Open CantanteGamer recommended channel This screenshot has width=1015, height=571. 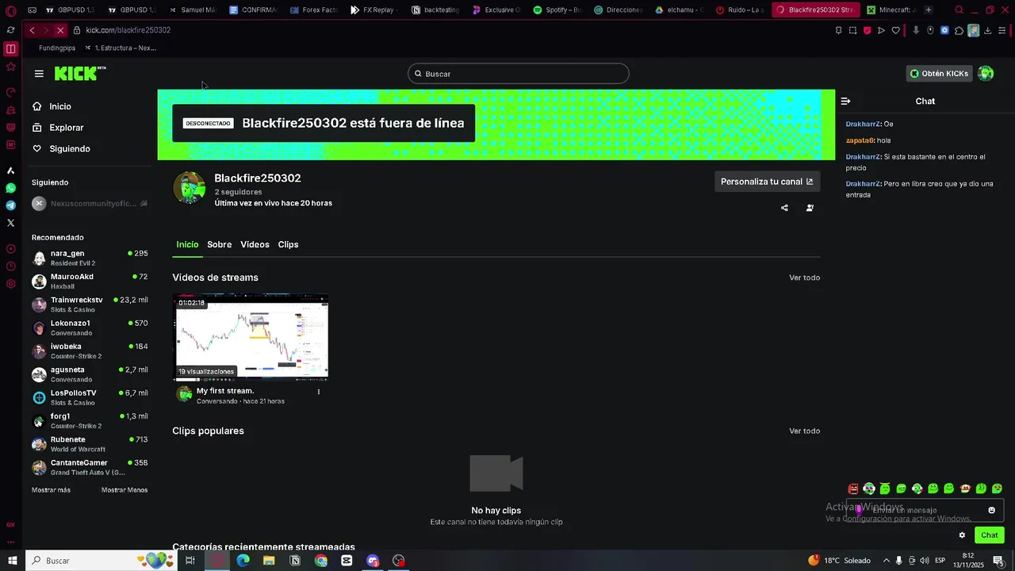coord(90,467)
